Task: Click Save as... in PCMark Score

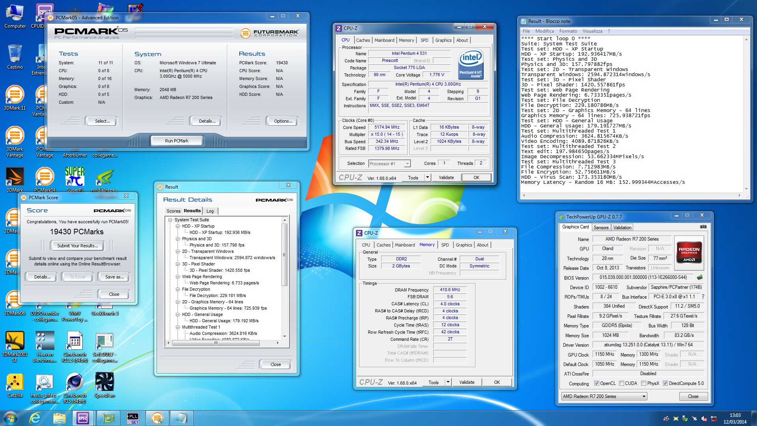Action: point(114,277)
